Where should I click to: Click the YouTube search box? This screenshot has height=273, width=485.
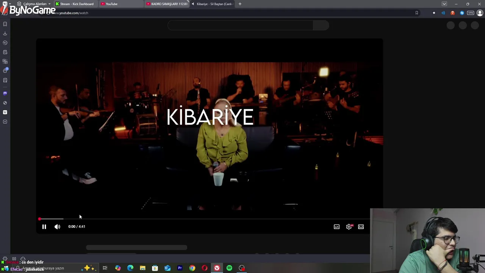[x=240, y=25]
